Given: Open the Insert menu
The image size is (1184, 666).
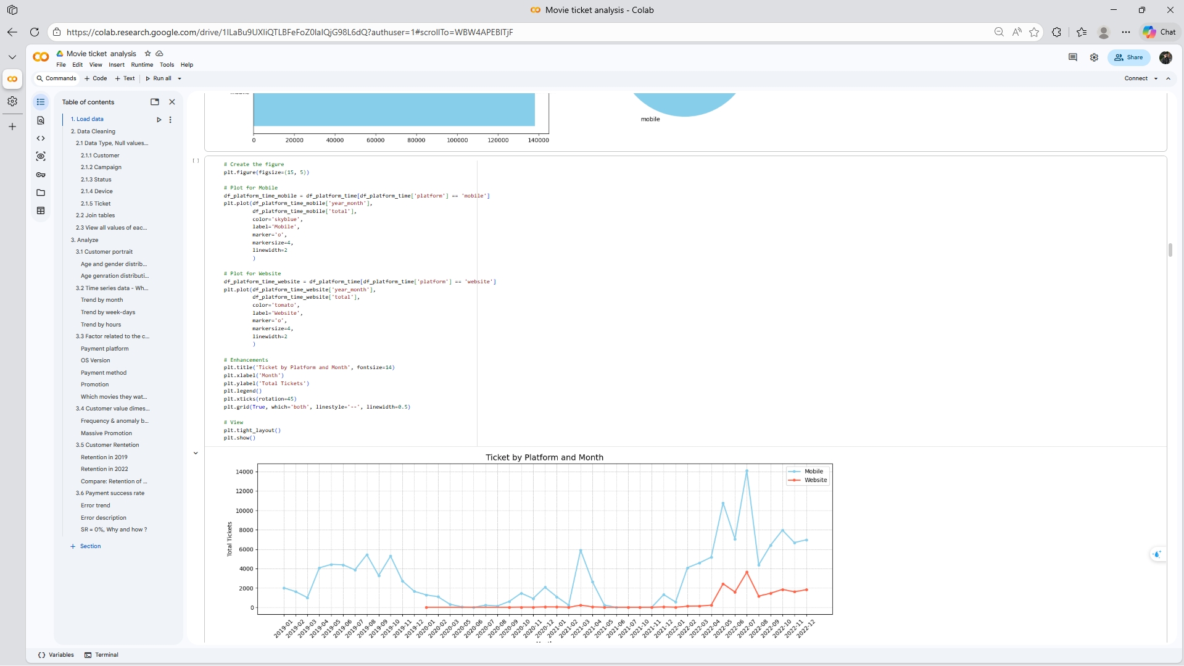Looking at the screenshot, I should (116, 65).
